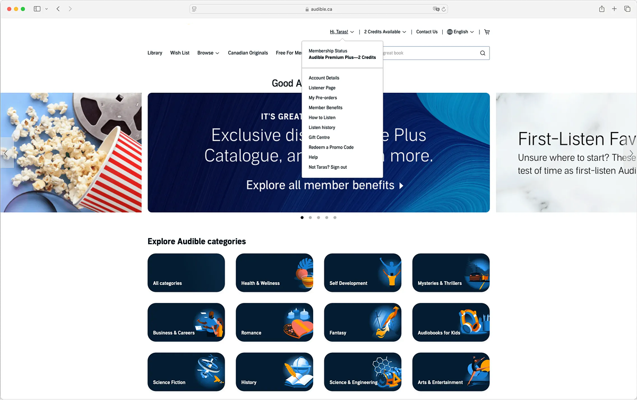637x400 pixels.
Task: Click the search magnifier icon
Action: coord(483,53)
